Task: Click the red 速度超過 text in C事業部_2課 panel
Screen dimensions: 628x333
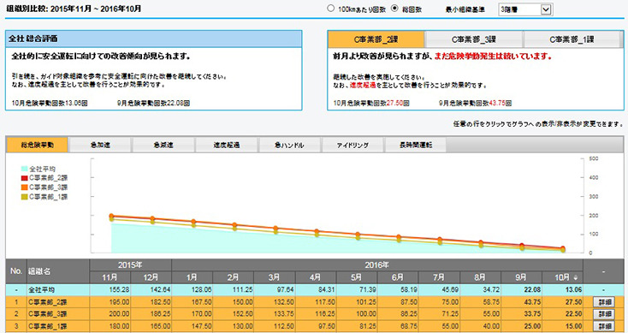Action: [363, 86]
